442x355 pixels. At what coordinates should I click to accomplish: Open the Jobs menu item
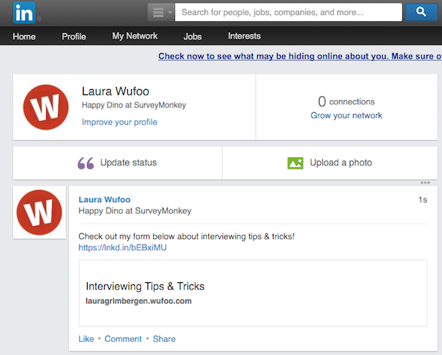click(x=192, y=36)
